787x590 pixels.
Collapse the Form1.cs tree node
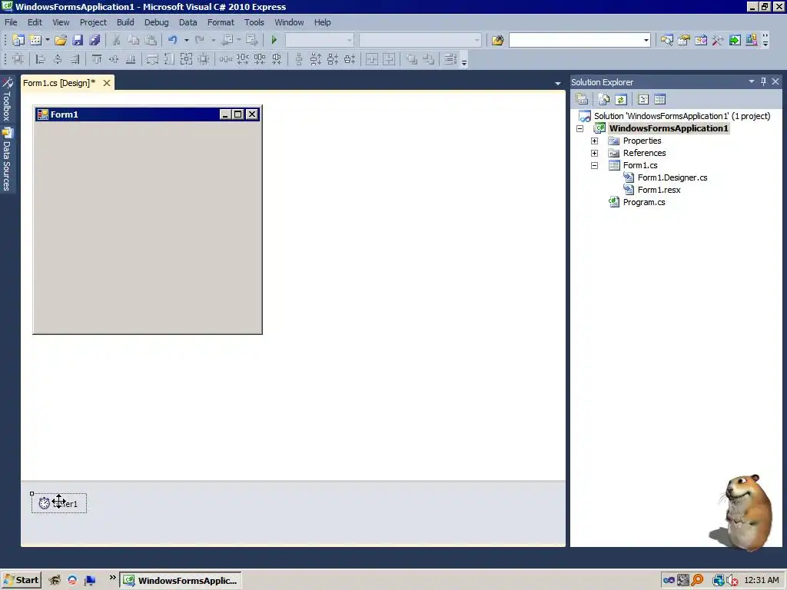[594, 166]
